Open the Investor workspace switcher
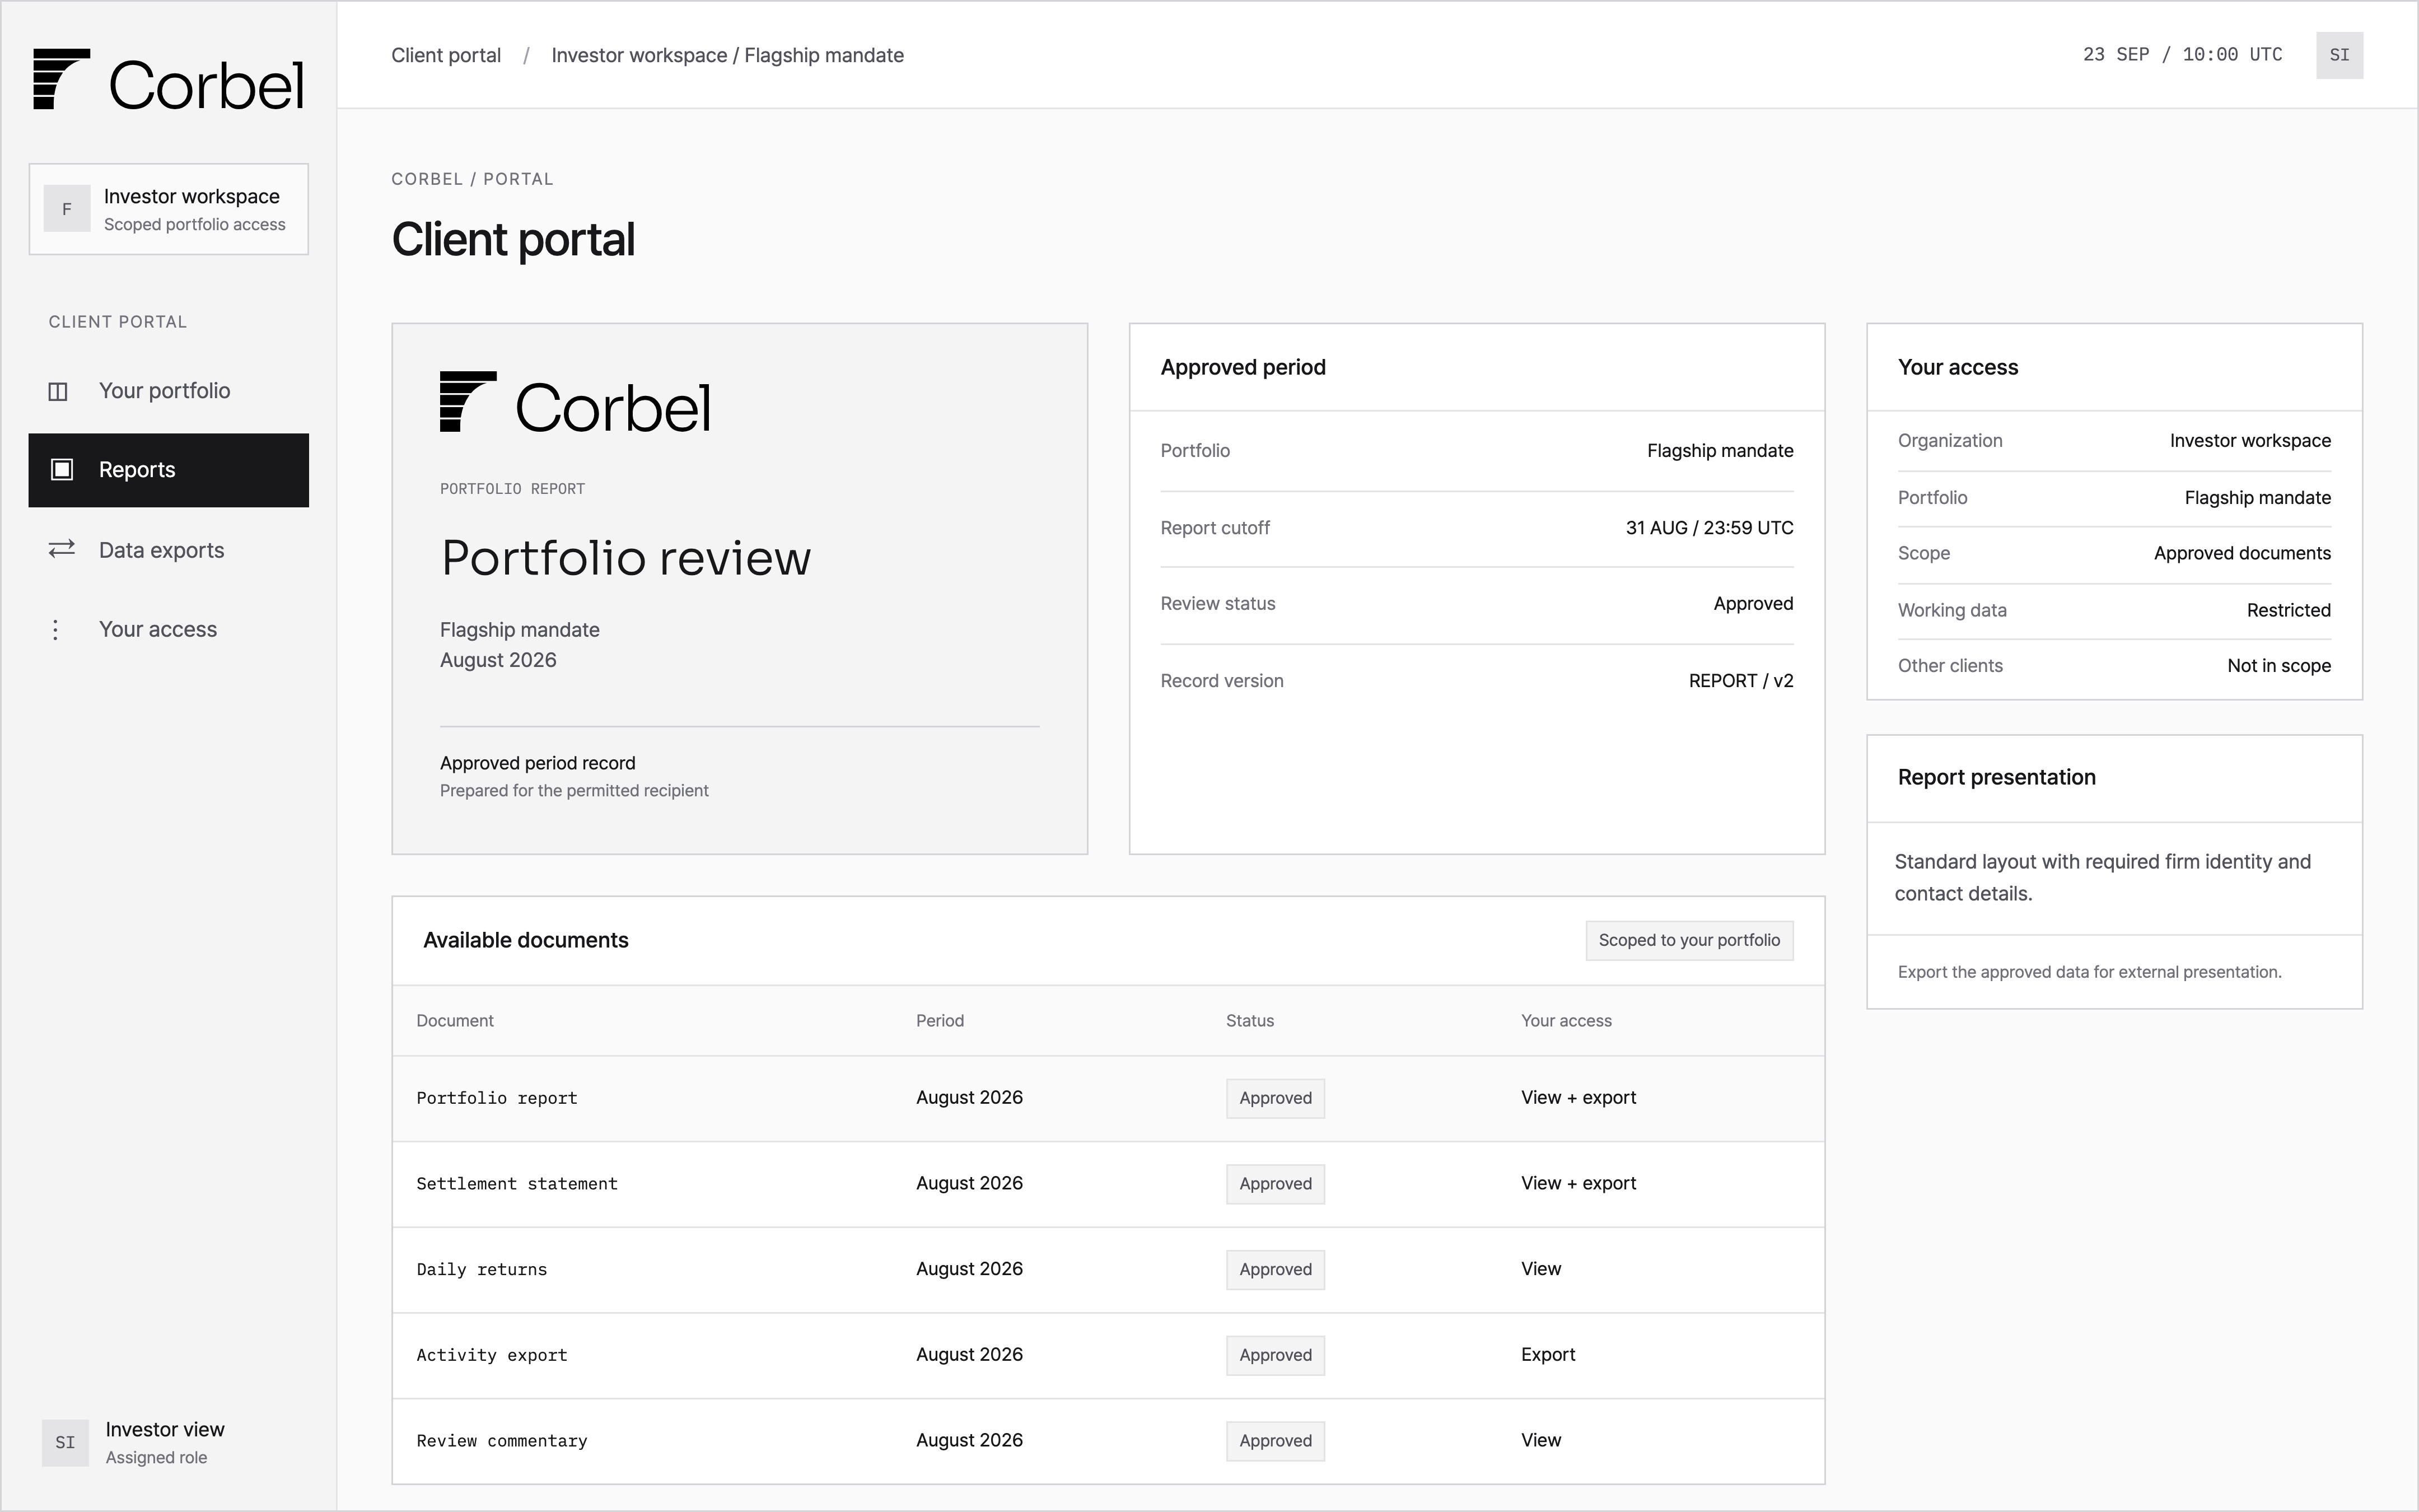Image resolution: width=2419 pixels, height=1512 pixels. (x=169, y=209)
